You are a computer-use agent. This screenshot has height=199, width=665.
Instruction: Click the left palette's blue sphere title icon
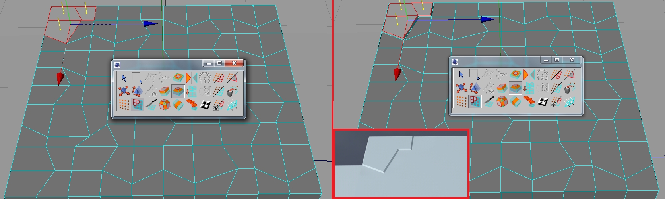tap(117, 65)
